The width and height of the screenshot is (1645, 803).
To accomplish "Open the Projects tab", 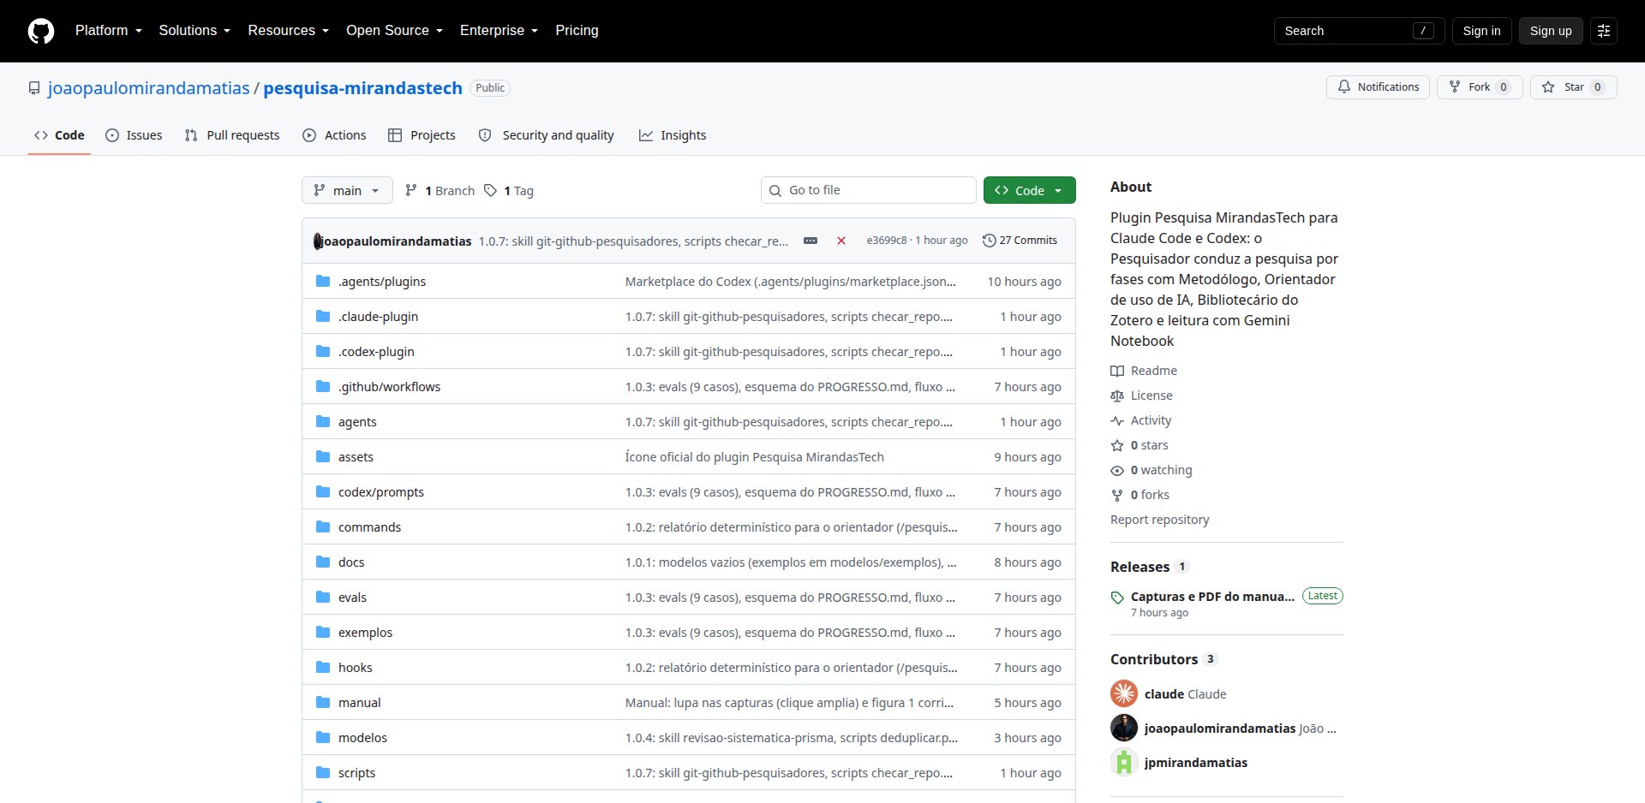I will point(422,135).
